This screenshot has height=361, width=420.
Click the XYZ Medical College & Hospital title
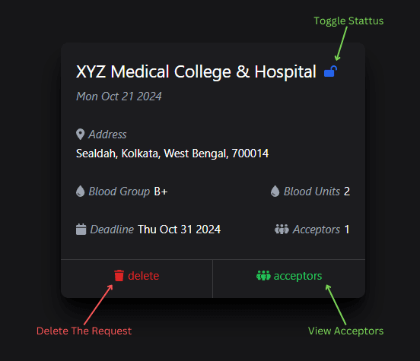point(196,71)
